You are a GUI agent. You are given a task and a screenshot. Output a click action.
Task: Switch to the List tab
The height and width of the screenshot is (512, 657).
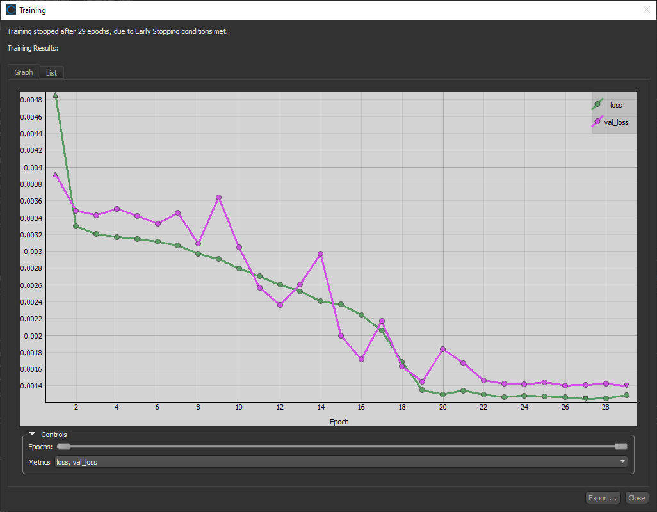click(x=51, y=73)
